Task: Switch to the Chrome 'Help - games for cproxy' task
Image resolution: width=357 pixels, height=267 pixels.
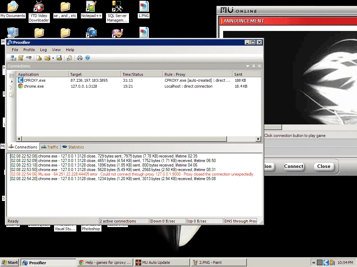Action: (105, 263)
